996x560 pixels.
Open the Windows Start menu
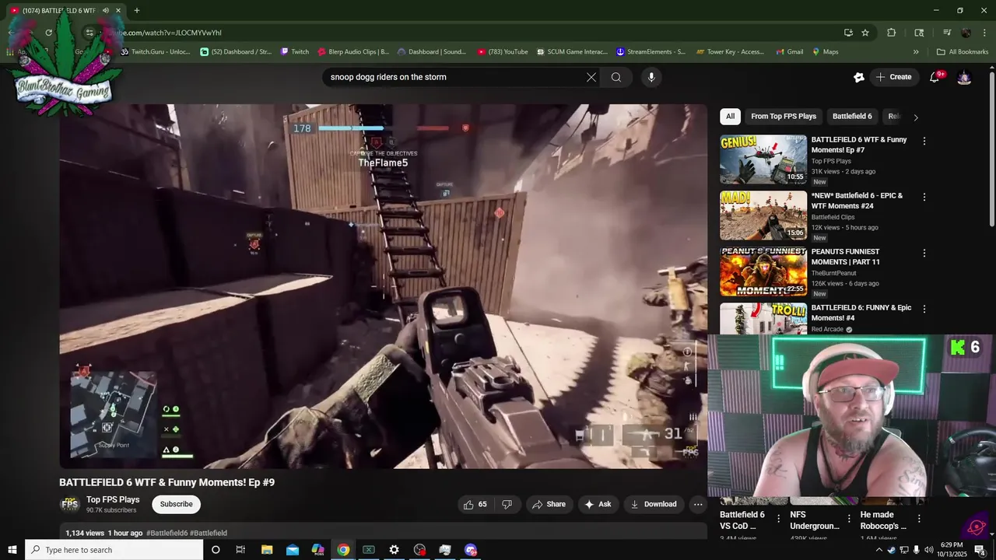click(x=12, y=550)
